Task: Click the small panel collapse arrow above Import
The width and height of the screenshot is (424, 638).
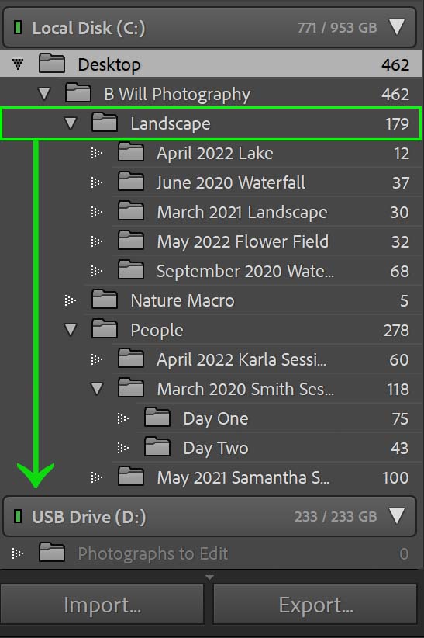Action: tap(209, 577)
